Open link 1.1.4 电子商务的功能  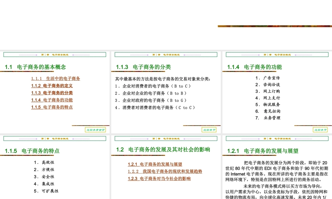tap(52, 100)
